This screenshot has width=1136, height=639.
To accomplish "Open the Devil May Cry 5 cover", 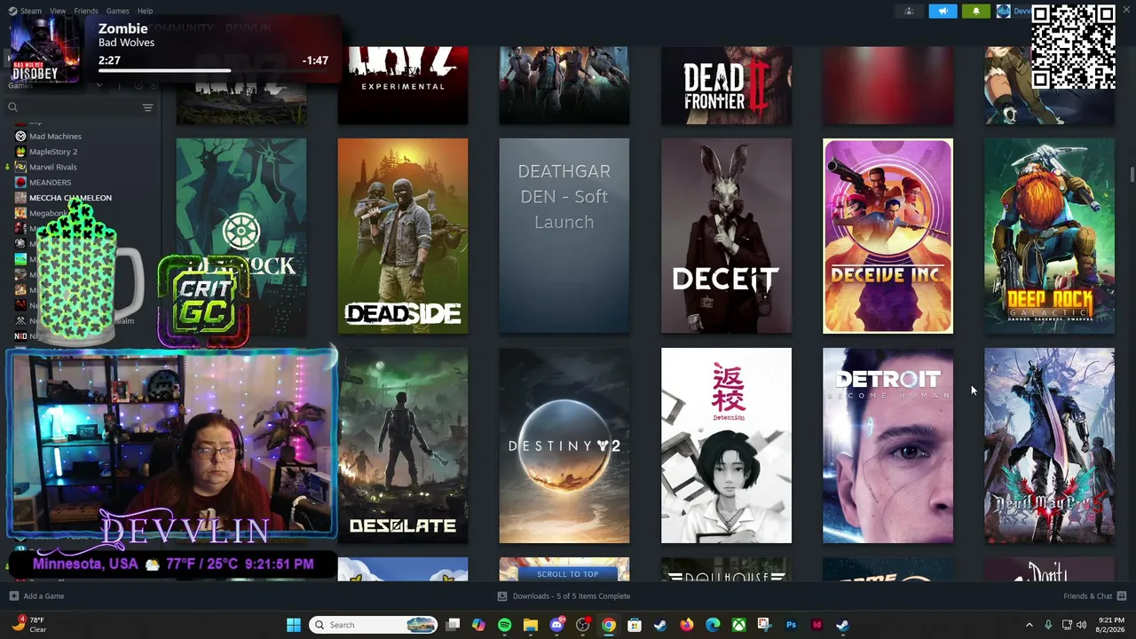I will click(x=1049, y=446).
